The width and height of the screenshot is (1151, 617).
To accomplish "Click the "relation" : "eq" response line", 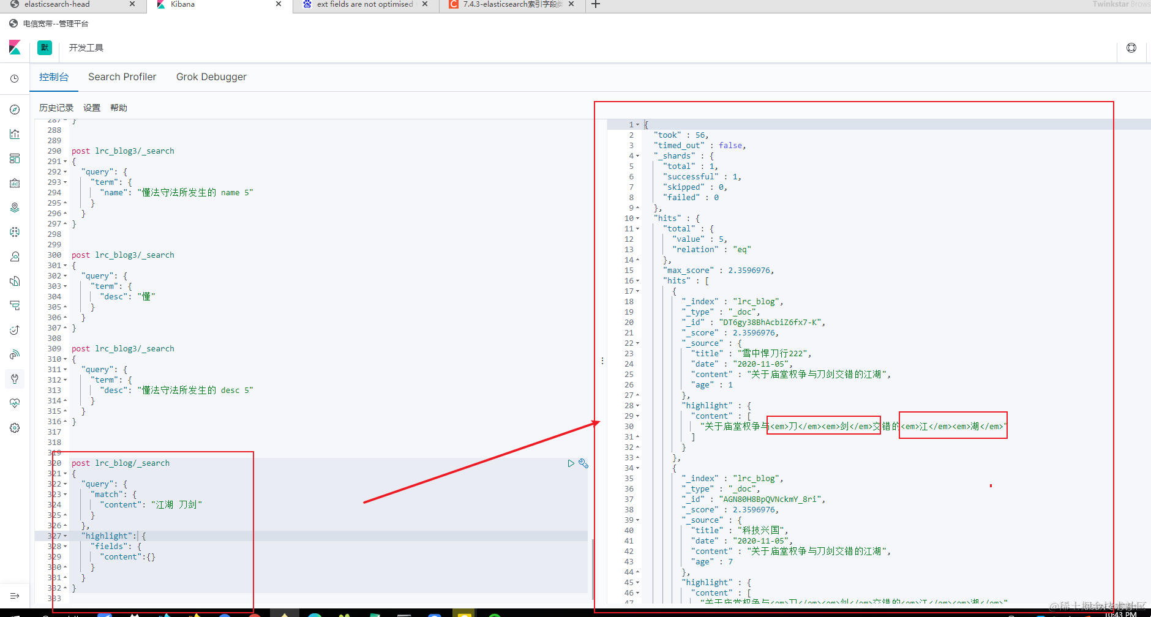I will 711,250.
